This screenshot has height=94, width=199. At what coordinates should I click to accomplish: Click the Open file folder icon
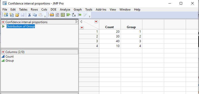point(17,15)
